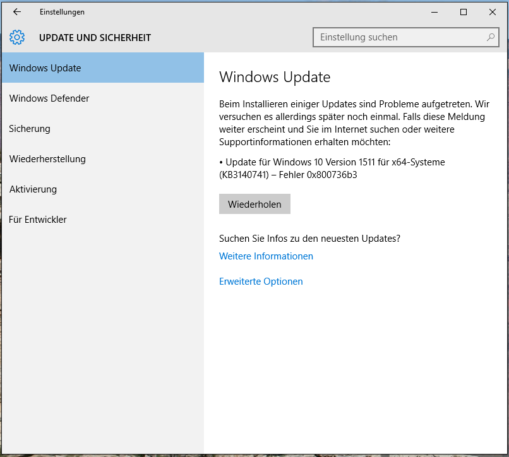Open the Aktivierung section
Image resolution: width=509 pixels, height=457 pixels.
pyautogui.click(x=103, y=189)
